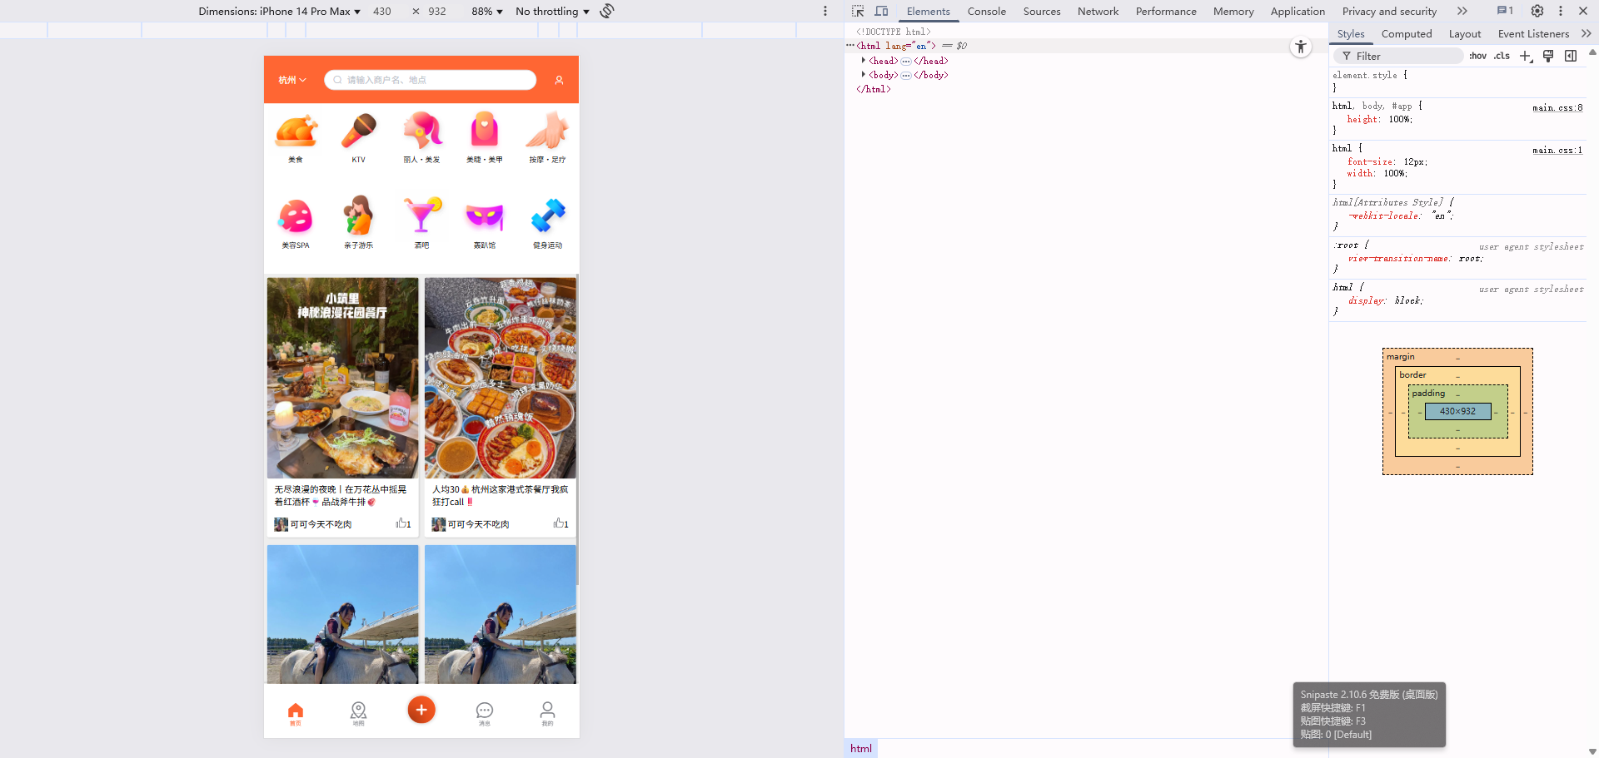Open the KTV microphone category icon
Image resolution: width=1599 pixels, height=758 pixels.
click(358, 131)
